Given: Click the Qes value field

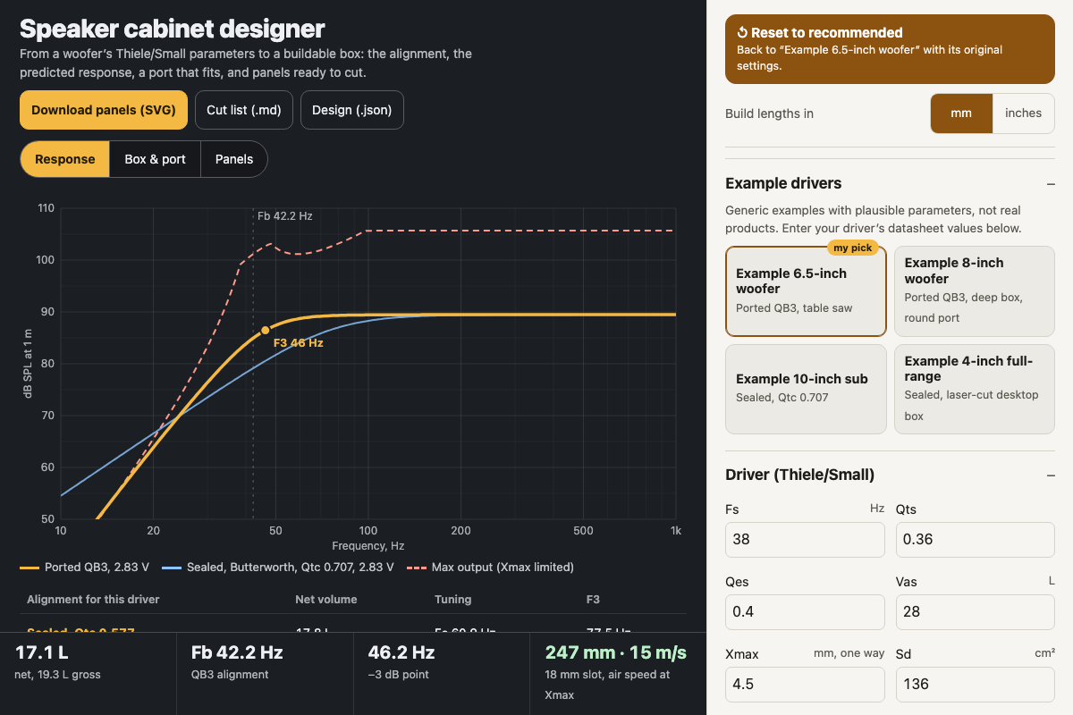Looking at the screenshot, I should tap(806, 612).
